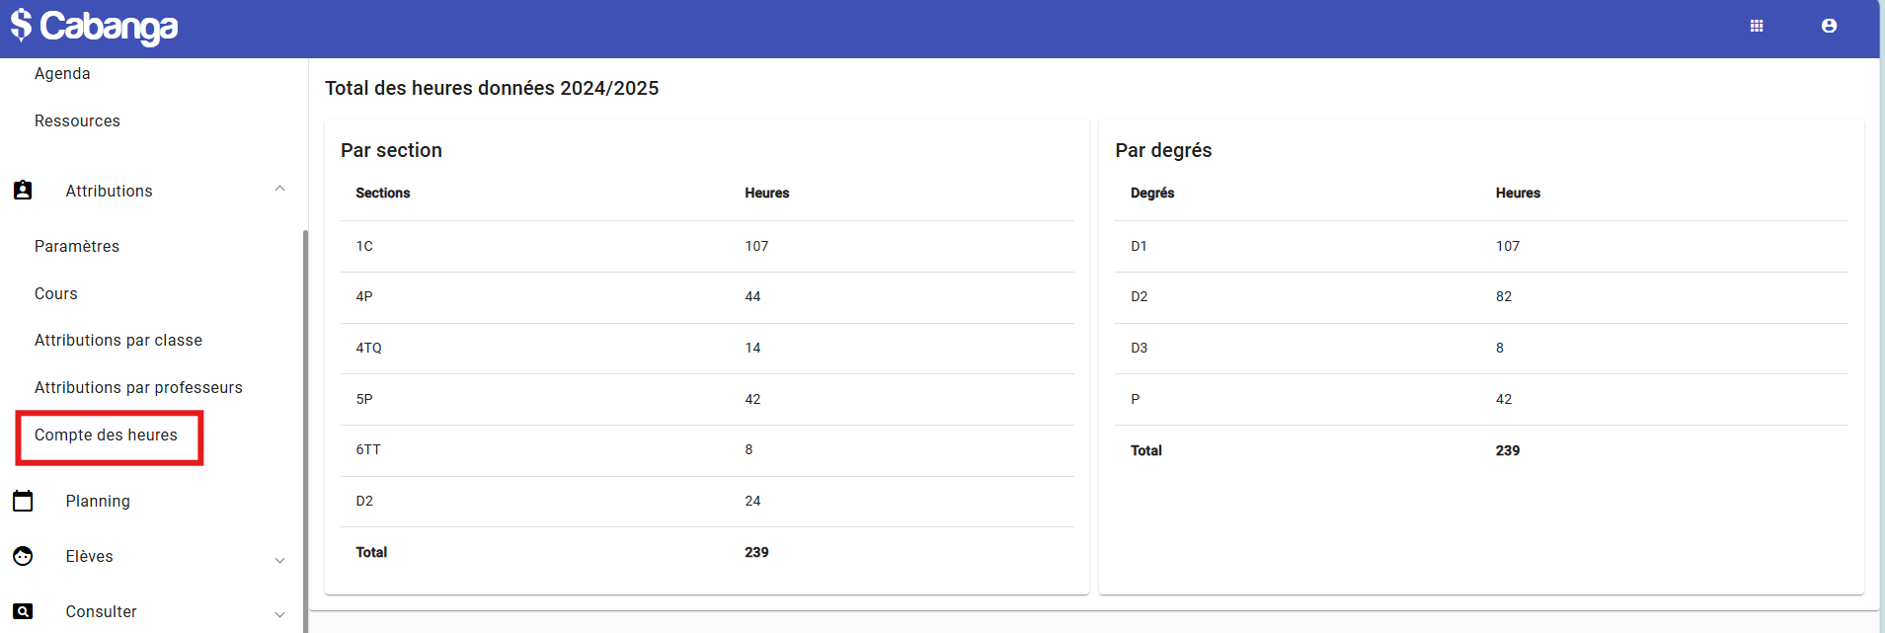The height and width of the screenshot is (633, 1885).
Task: Open the user account icon
Action: [x=1829, y=27]
